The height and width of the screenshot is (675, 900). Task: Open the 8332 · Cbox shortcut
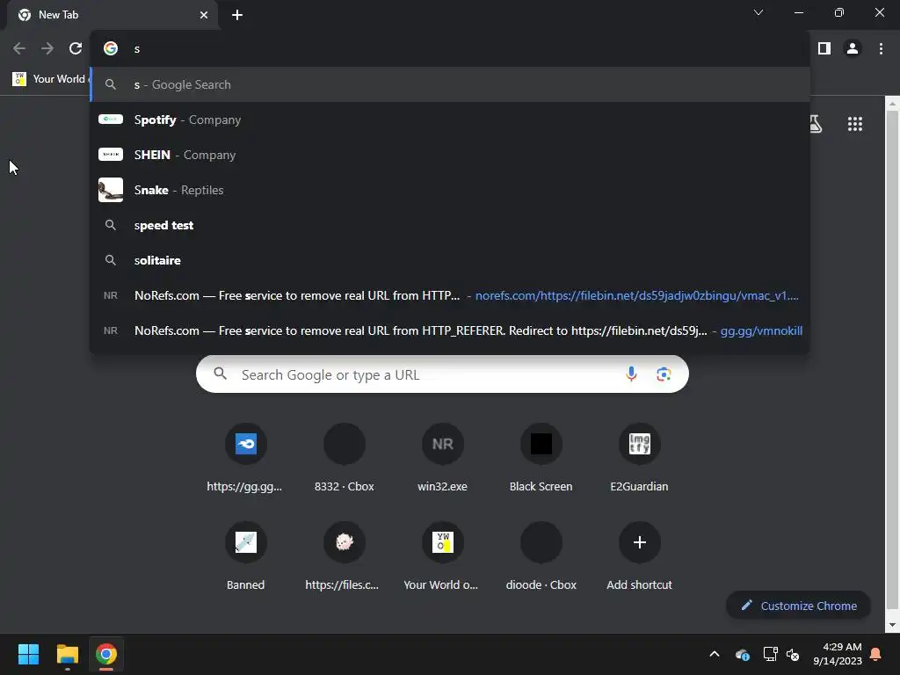(344, 458)
